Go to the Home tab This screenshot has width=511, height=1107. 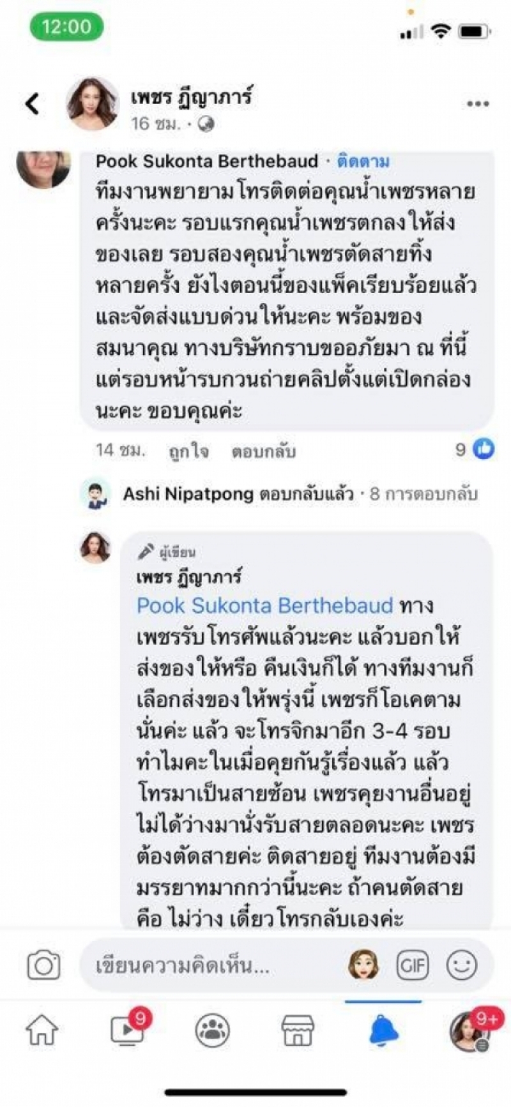[x=42, y=1030]
